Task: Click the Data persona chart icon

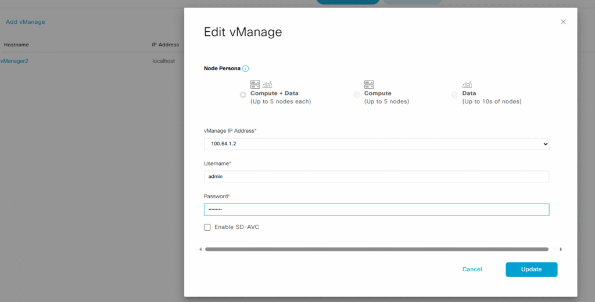Action: point(467,85)
